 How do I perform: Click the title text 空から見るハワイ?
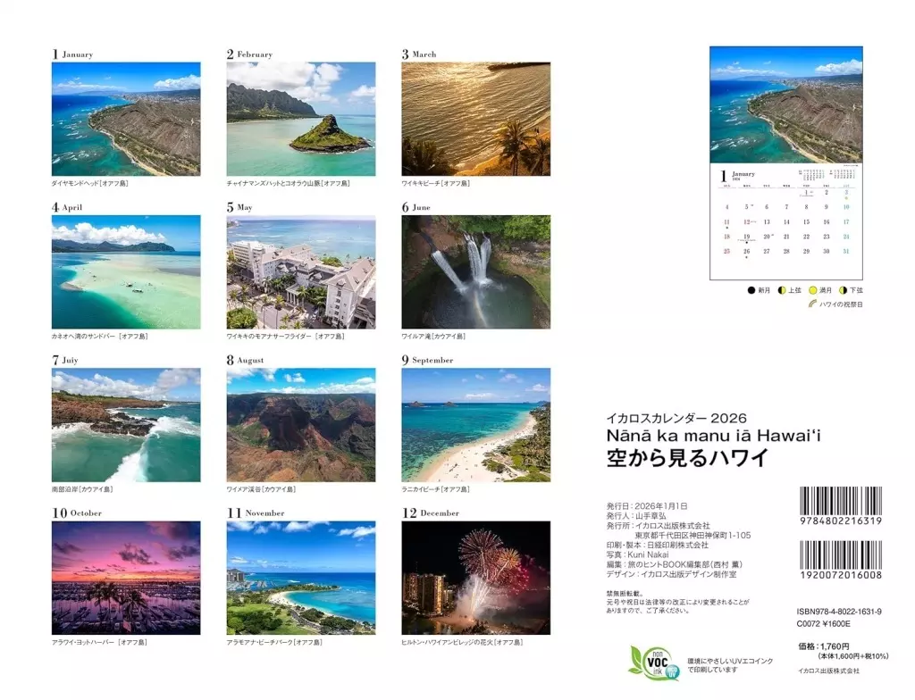pyautogui.click(x=687, y=459)
